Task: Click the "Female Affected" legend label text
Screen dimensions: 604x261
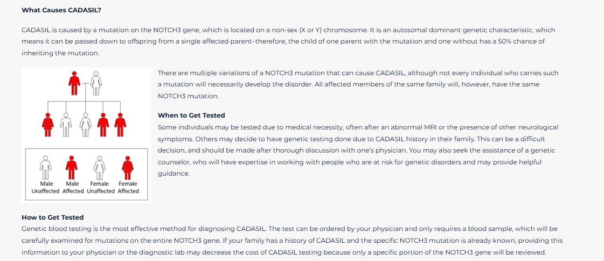Action: click(128, 187)
